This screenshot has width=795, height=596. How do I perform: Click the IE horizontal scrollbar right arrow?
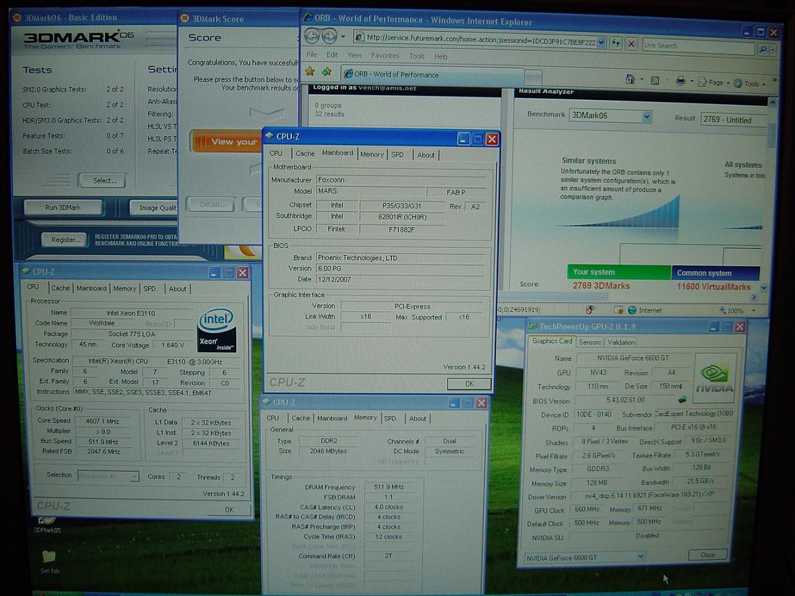754,298
